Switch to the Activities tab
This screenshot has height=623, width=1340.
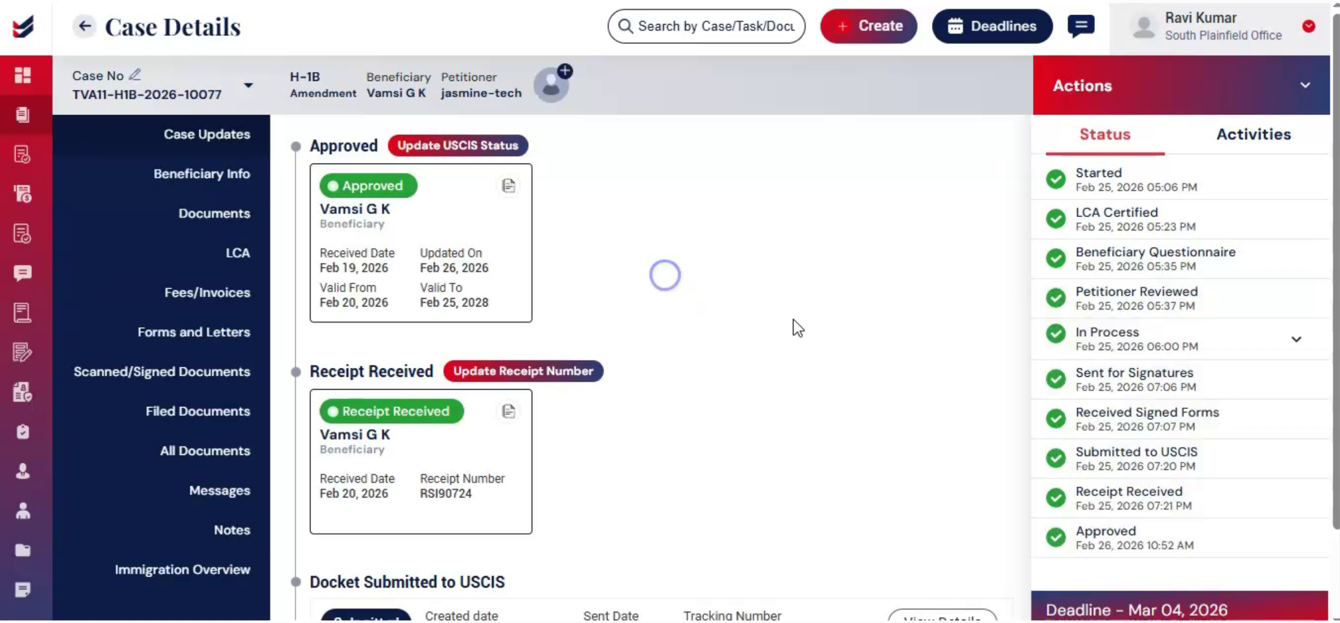pyautogui.click(x=1253, y=134)
